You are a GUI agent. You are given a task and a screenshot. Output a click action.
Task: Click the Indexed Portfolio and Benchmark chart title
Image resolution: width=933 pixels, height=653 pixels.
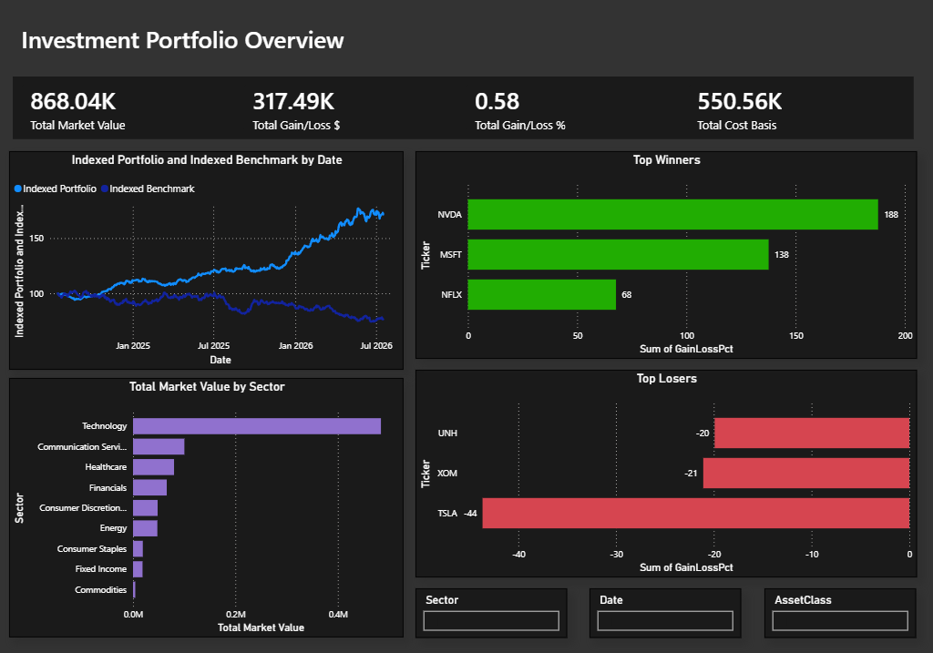click(207, 160)
